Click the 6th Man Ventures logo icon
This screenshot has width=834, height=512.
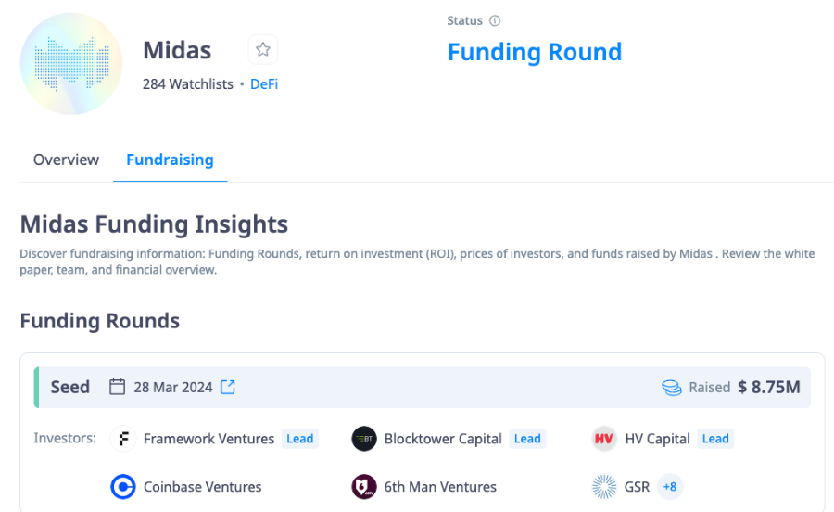pos(364,486)
